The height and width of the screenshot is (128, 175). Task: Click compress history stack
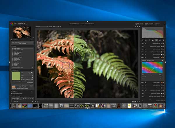[17, 68]
